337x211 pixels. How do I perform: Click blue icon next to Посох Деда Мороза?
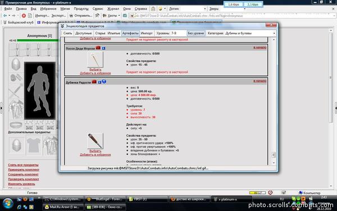tap(103, 48)
